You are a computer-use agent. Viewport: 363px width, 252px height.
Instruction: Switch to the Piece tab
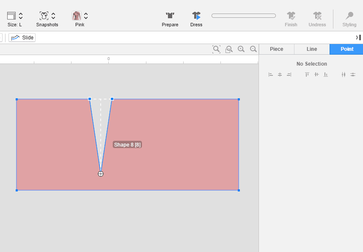(x=276, y=49)
